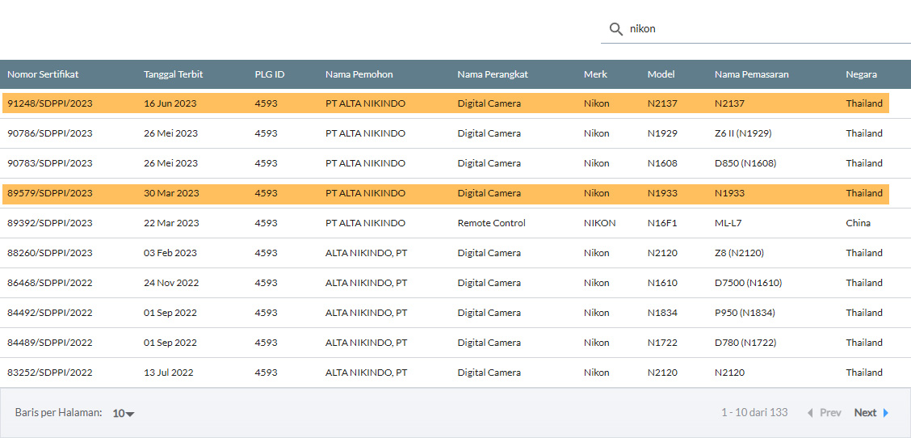
Task: Open the rows per page dropdown
Action: pyautogui.click(x=124, y=413)
